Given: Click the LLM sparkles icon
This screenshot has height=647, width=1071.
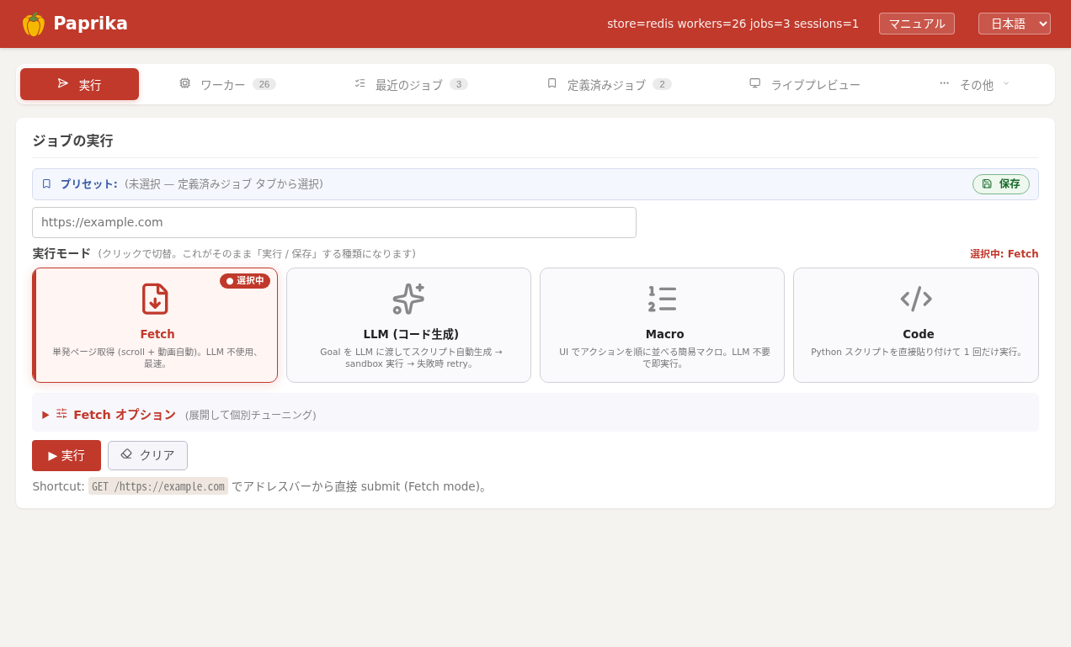Looking at the screenshot, I should click(x=408, y=299).
